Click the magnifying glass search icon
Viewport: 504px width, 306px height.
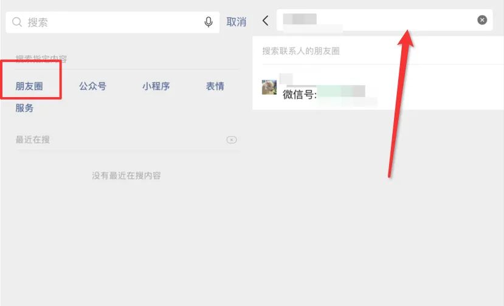(x=16, y=22)
